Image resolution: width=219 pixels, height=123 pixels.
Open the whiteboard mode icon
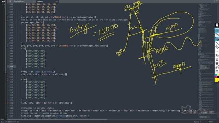(217, 64)
